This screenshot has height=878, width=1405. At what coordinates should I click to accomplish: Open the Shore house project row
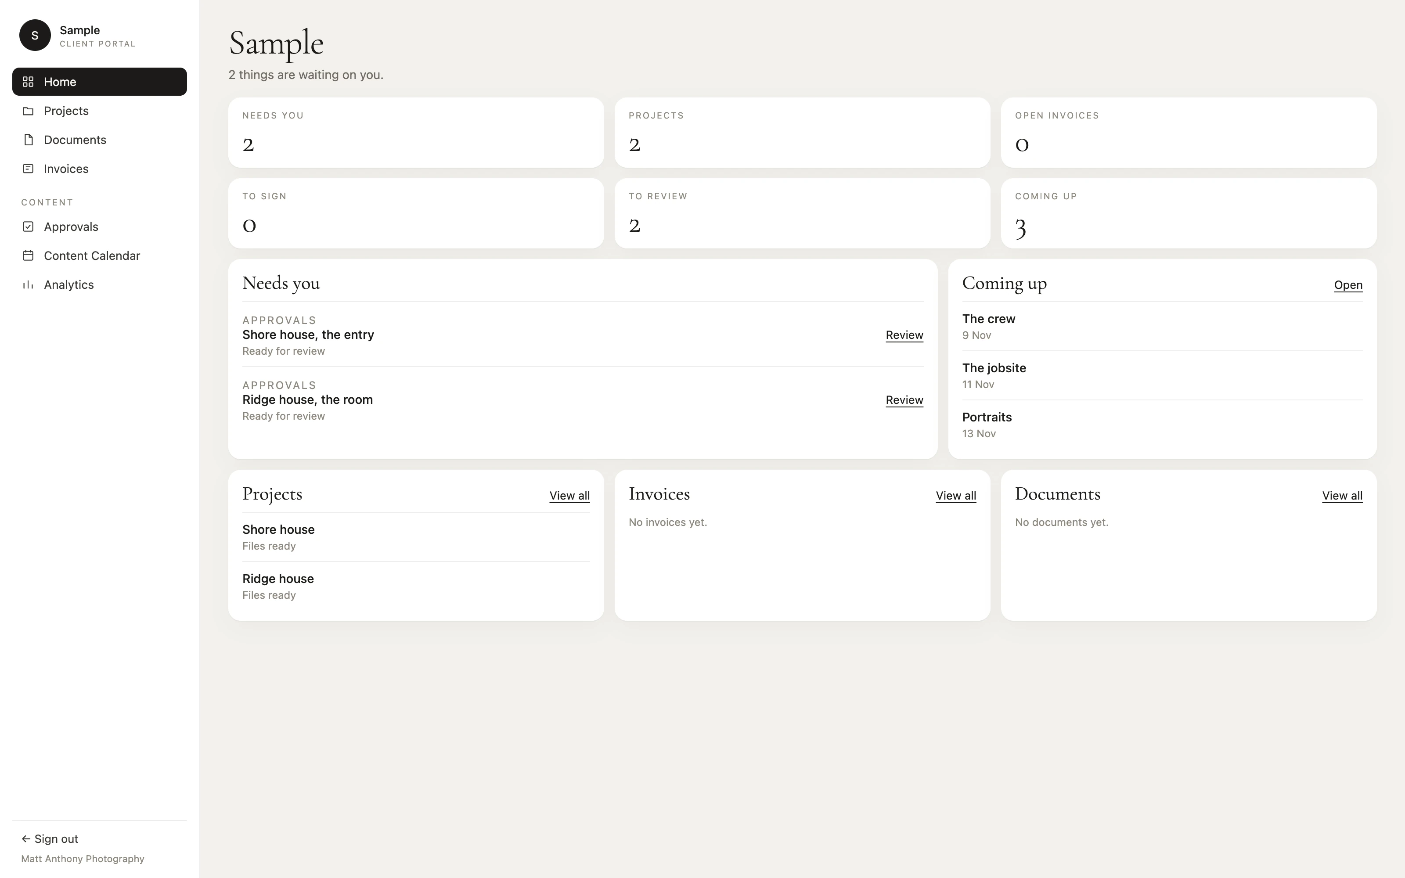point(416,537)
